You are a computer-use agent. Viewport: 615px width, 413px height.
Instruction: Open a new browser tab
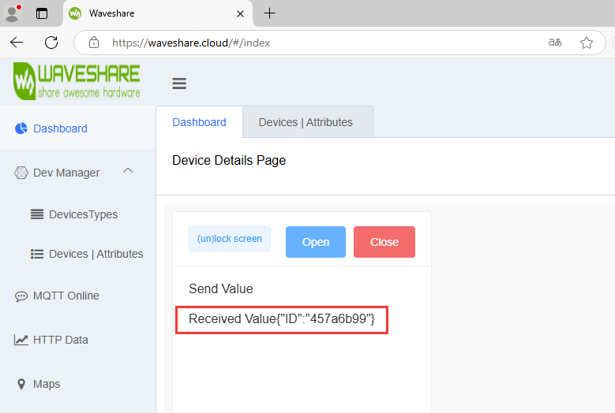[x=270, y=13]
